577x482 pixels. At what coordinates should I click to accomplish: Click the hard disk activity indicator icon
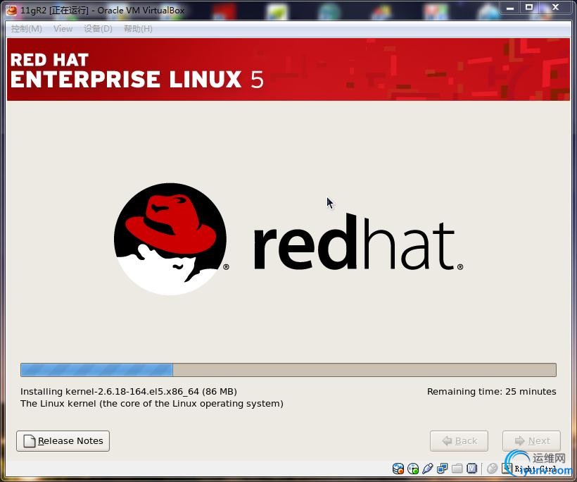click(398, 469)
